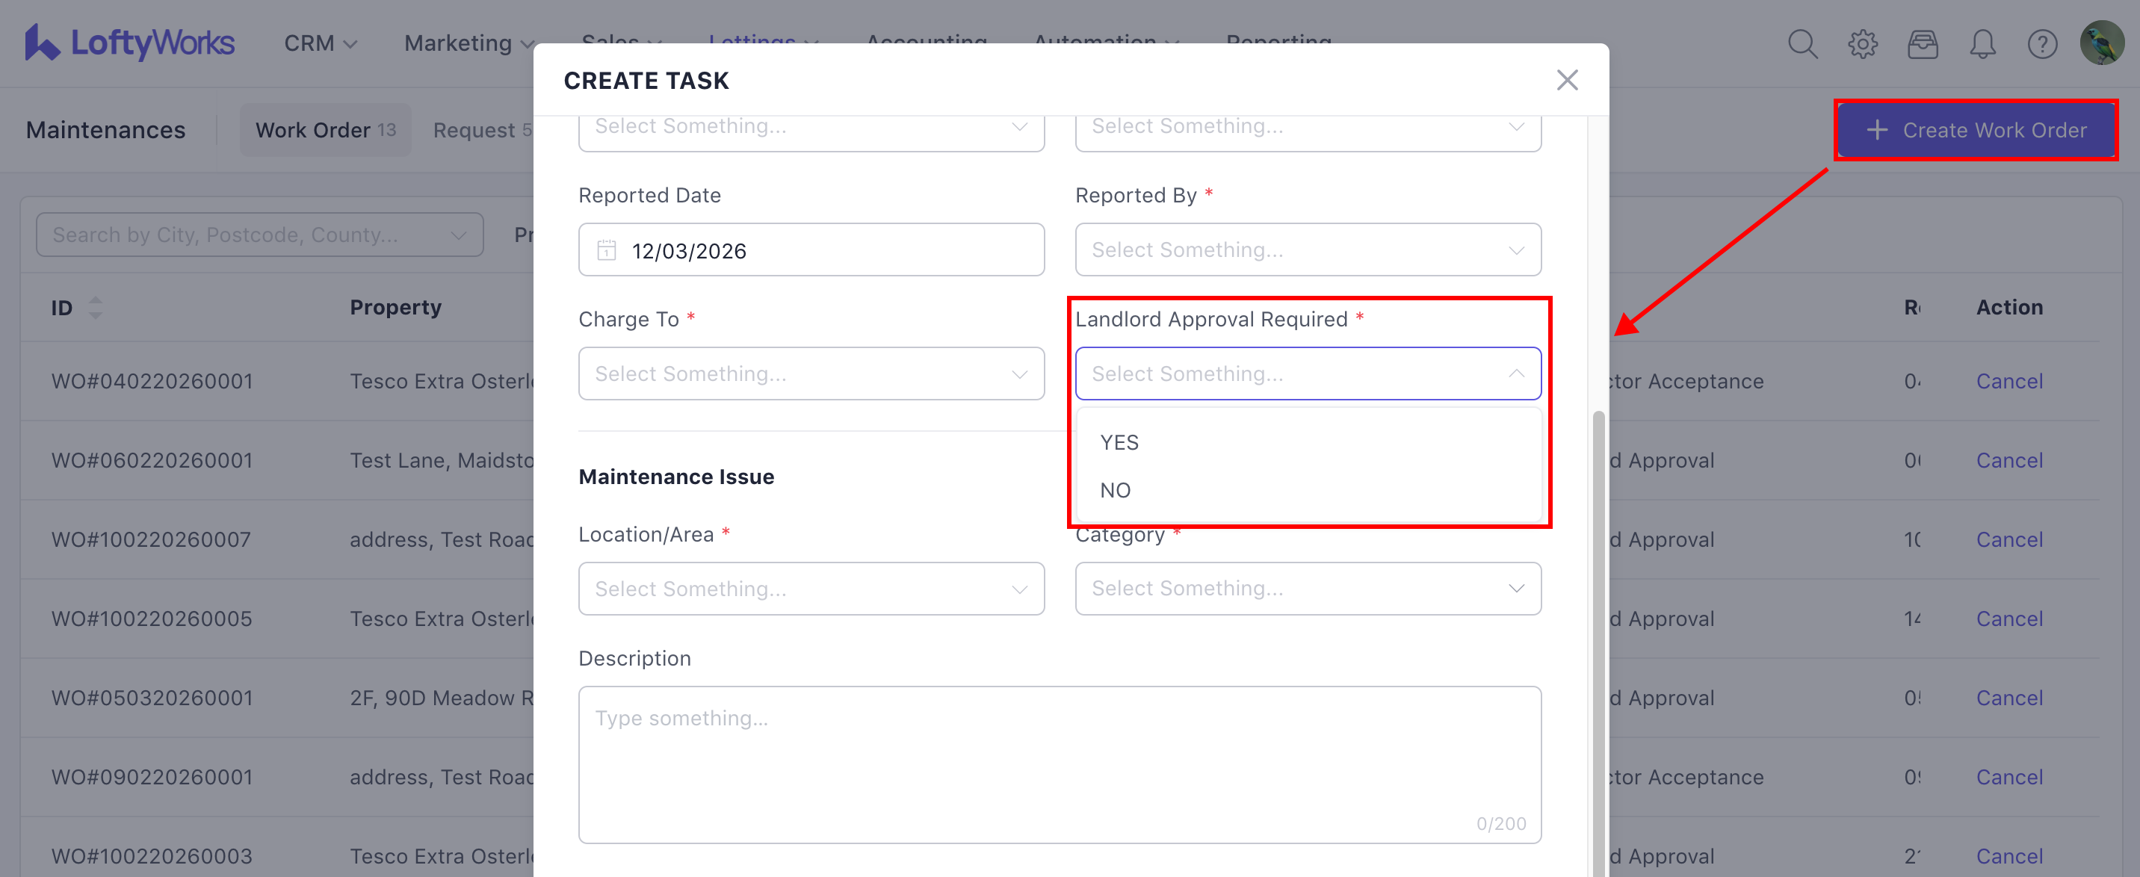
Task: Sort the table by ID column
Action: (96, 308)
